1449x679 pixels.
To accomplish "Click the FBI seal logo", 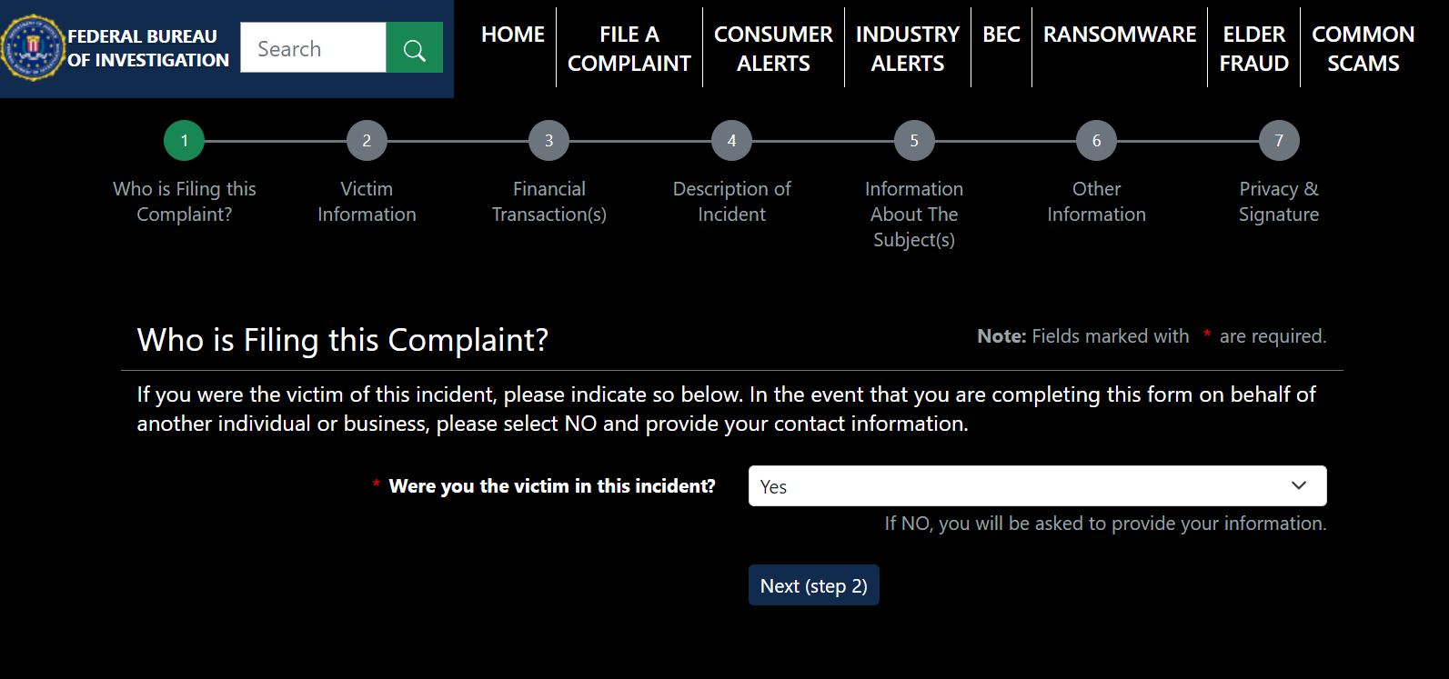I will [x=30, y=48].
